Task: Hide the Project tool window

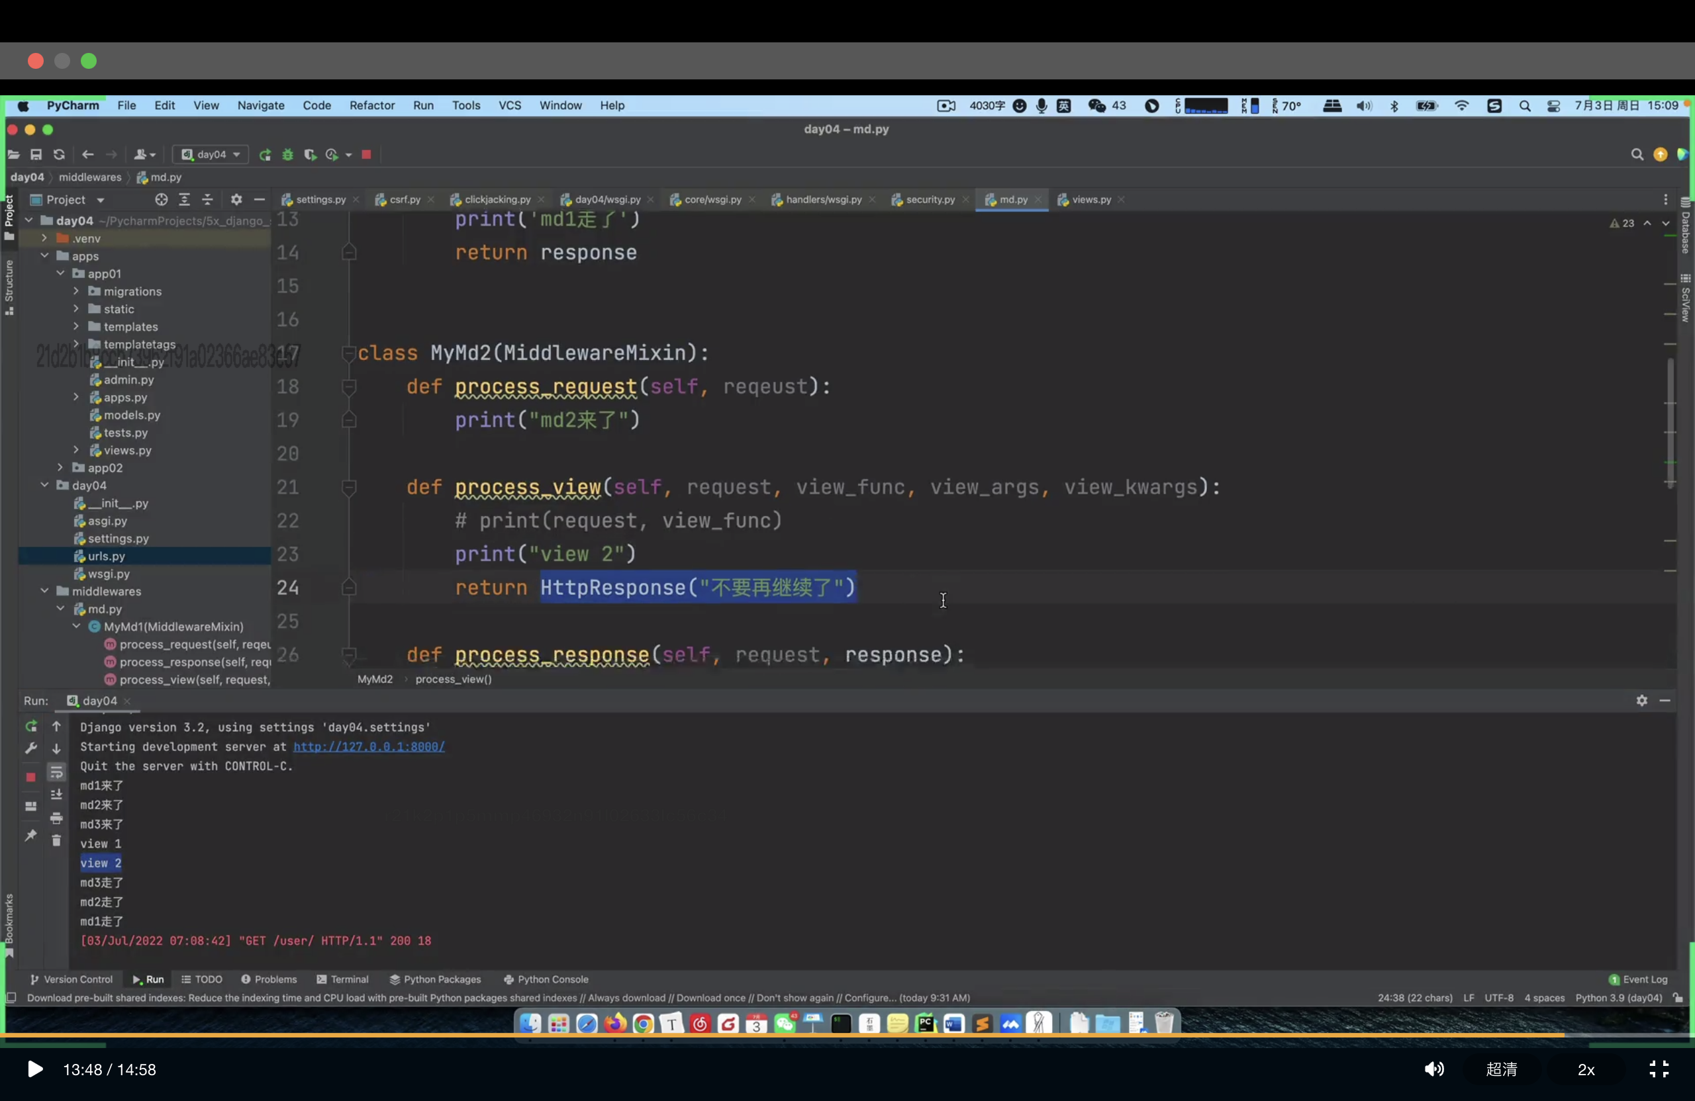Action: [260, 200]
